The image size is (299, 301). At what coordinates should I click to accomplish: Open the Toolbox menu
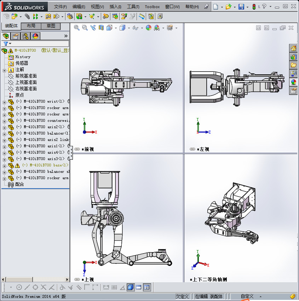(x=152, y=7)
